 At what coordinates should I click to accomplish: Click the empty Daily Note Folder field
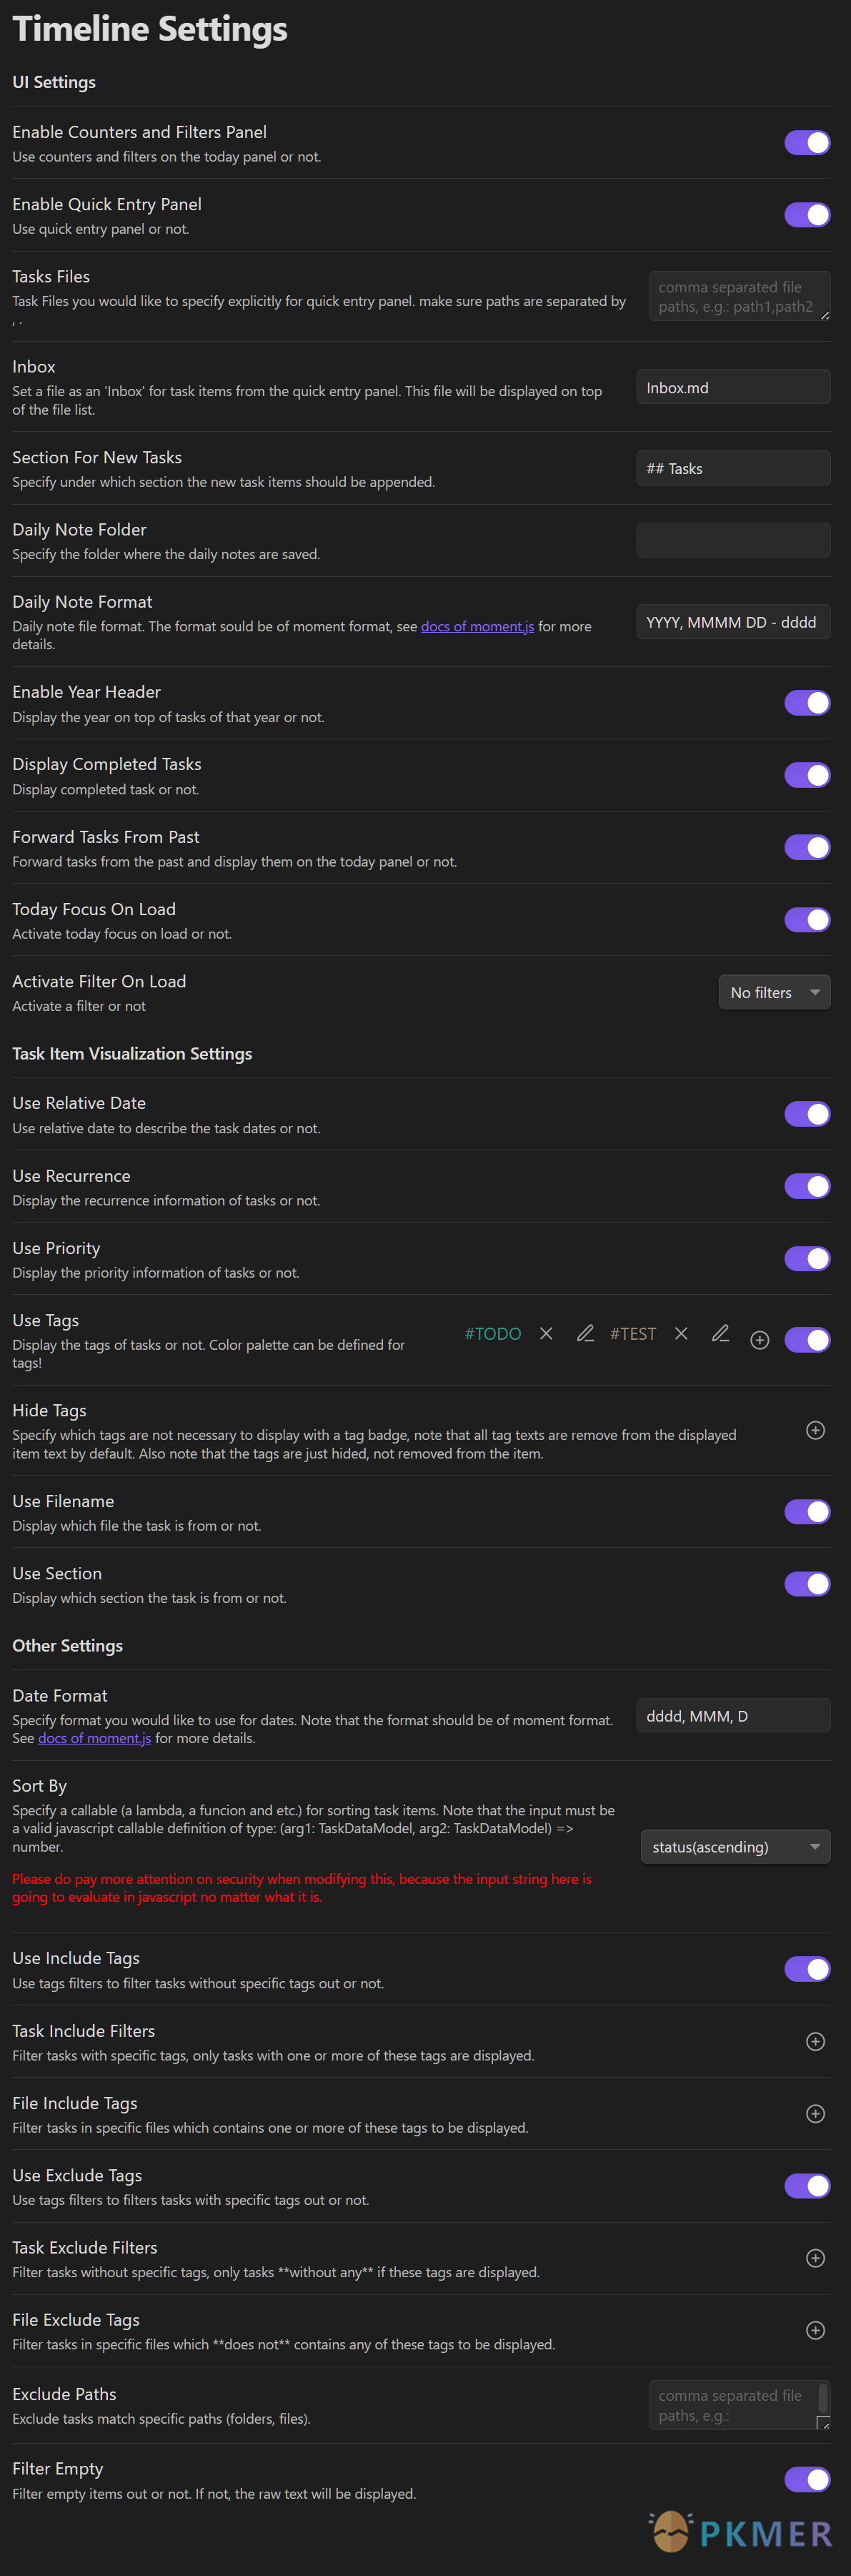pyautogui.click(x=733, y=540)
